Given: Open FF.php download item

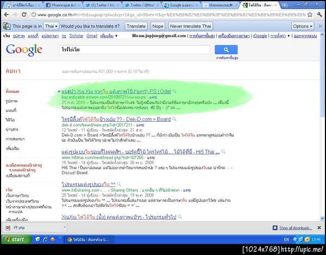Looking at the screenshot, I should 33,228.
